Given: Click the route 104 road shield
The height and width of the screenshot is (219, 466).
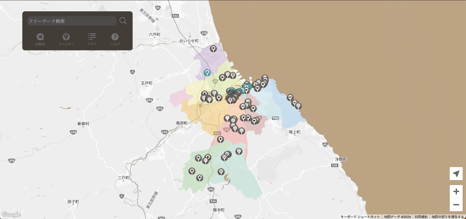Looking at the screenshot, I should click(164, 132).
